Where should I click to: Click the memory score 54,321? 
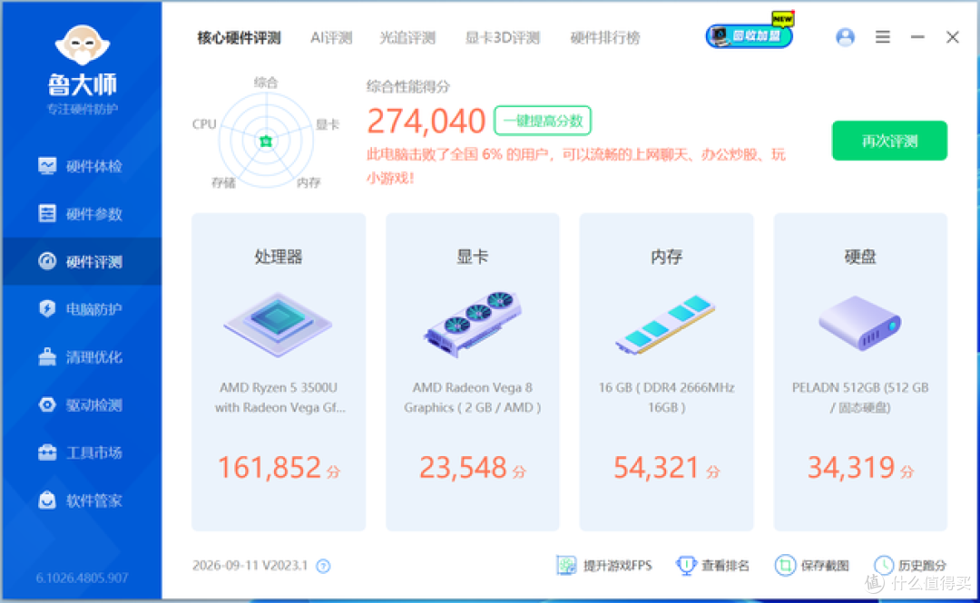(x=656, y=467)
